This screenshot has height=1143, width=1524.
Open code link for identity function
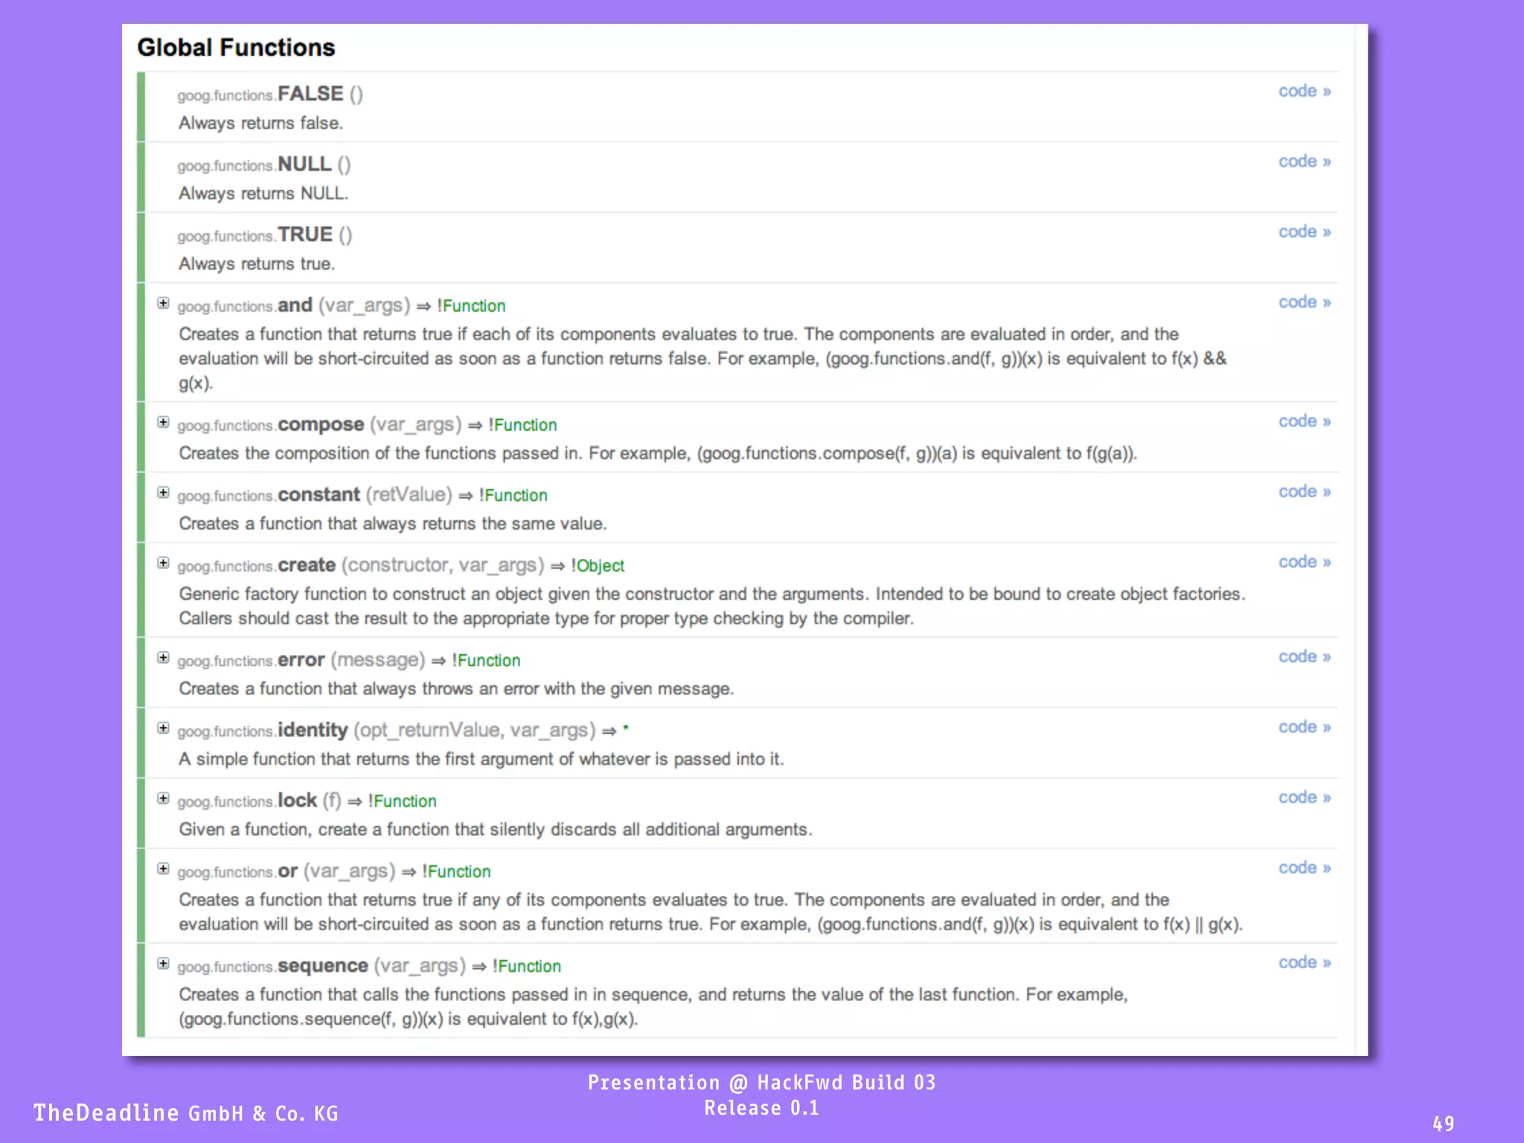tap(1304, 727)
